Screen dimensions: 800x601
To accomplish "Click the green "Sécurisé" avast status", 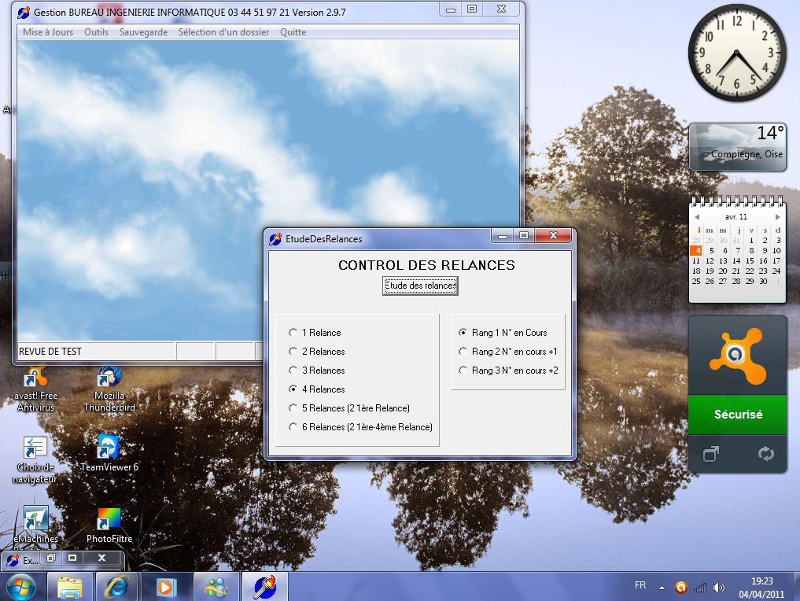I will tap(737, 415).
